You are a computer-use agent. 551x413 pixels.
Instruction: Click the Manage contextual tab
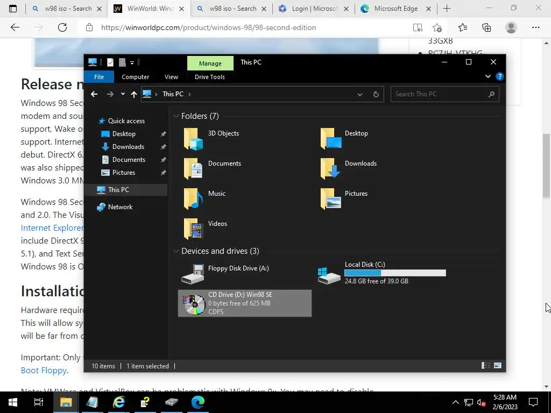point(210,63)
